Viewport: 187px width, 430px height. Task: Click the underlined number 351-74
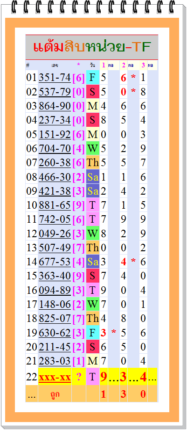(55, 78)
